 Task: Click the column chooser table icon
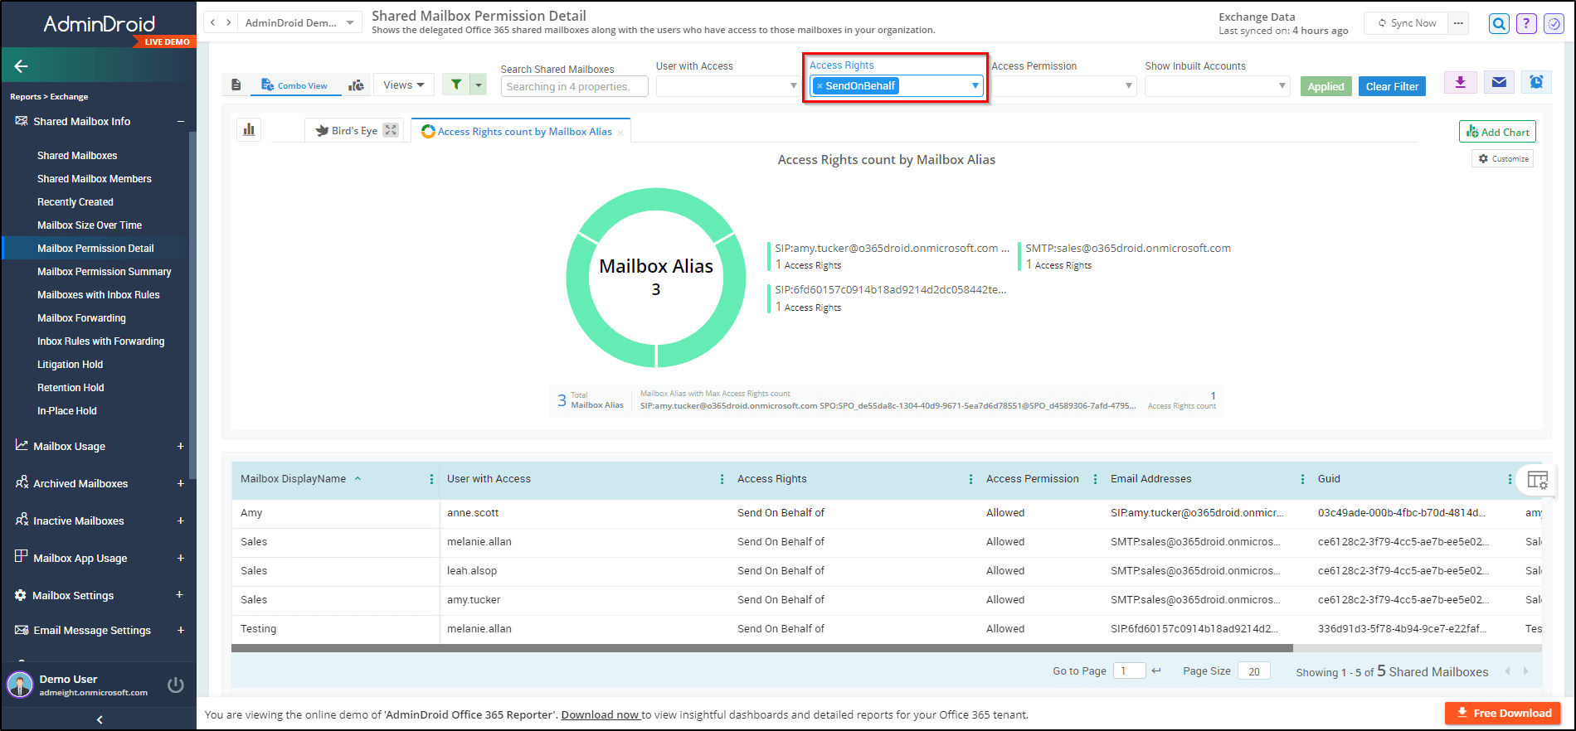coord(1537,480)
